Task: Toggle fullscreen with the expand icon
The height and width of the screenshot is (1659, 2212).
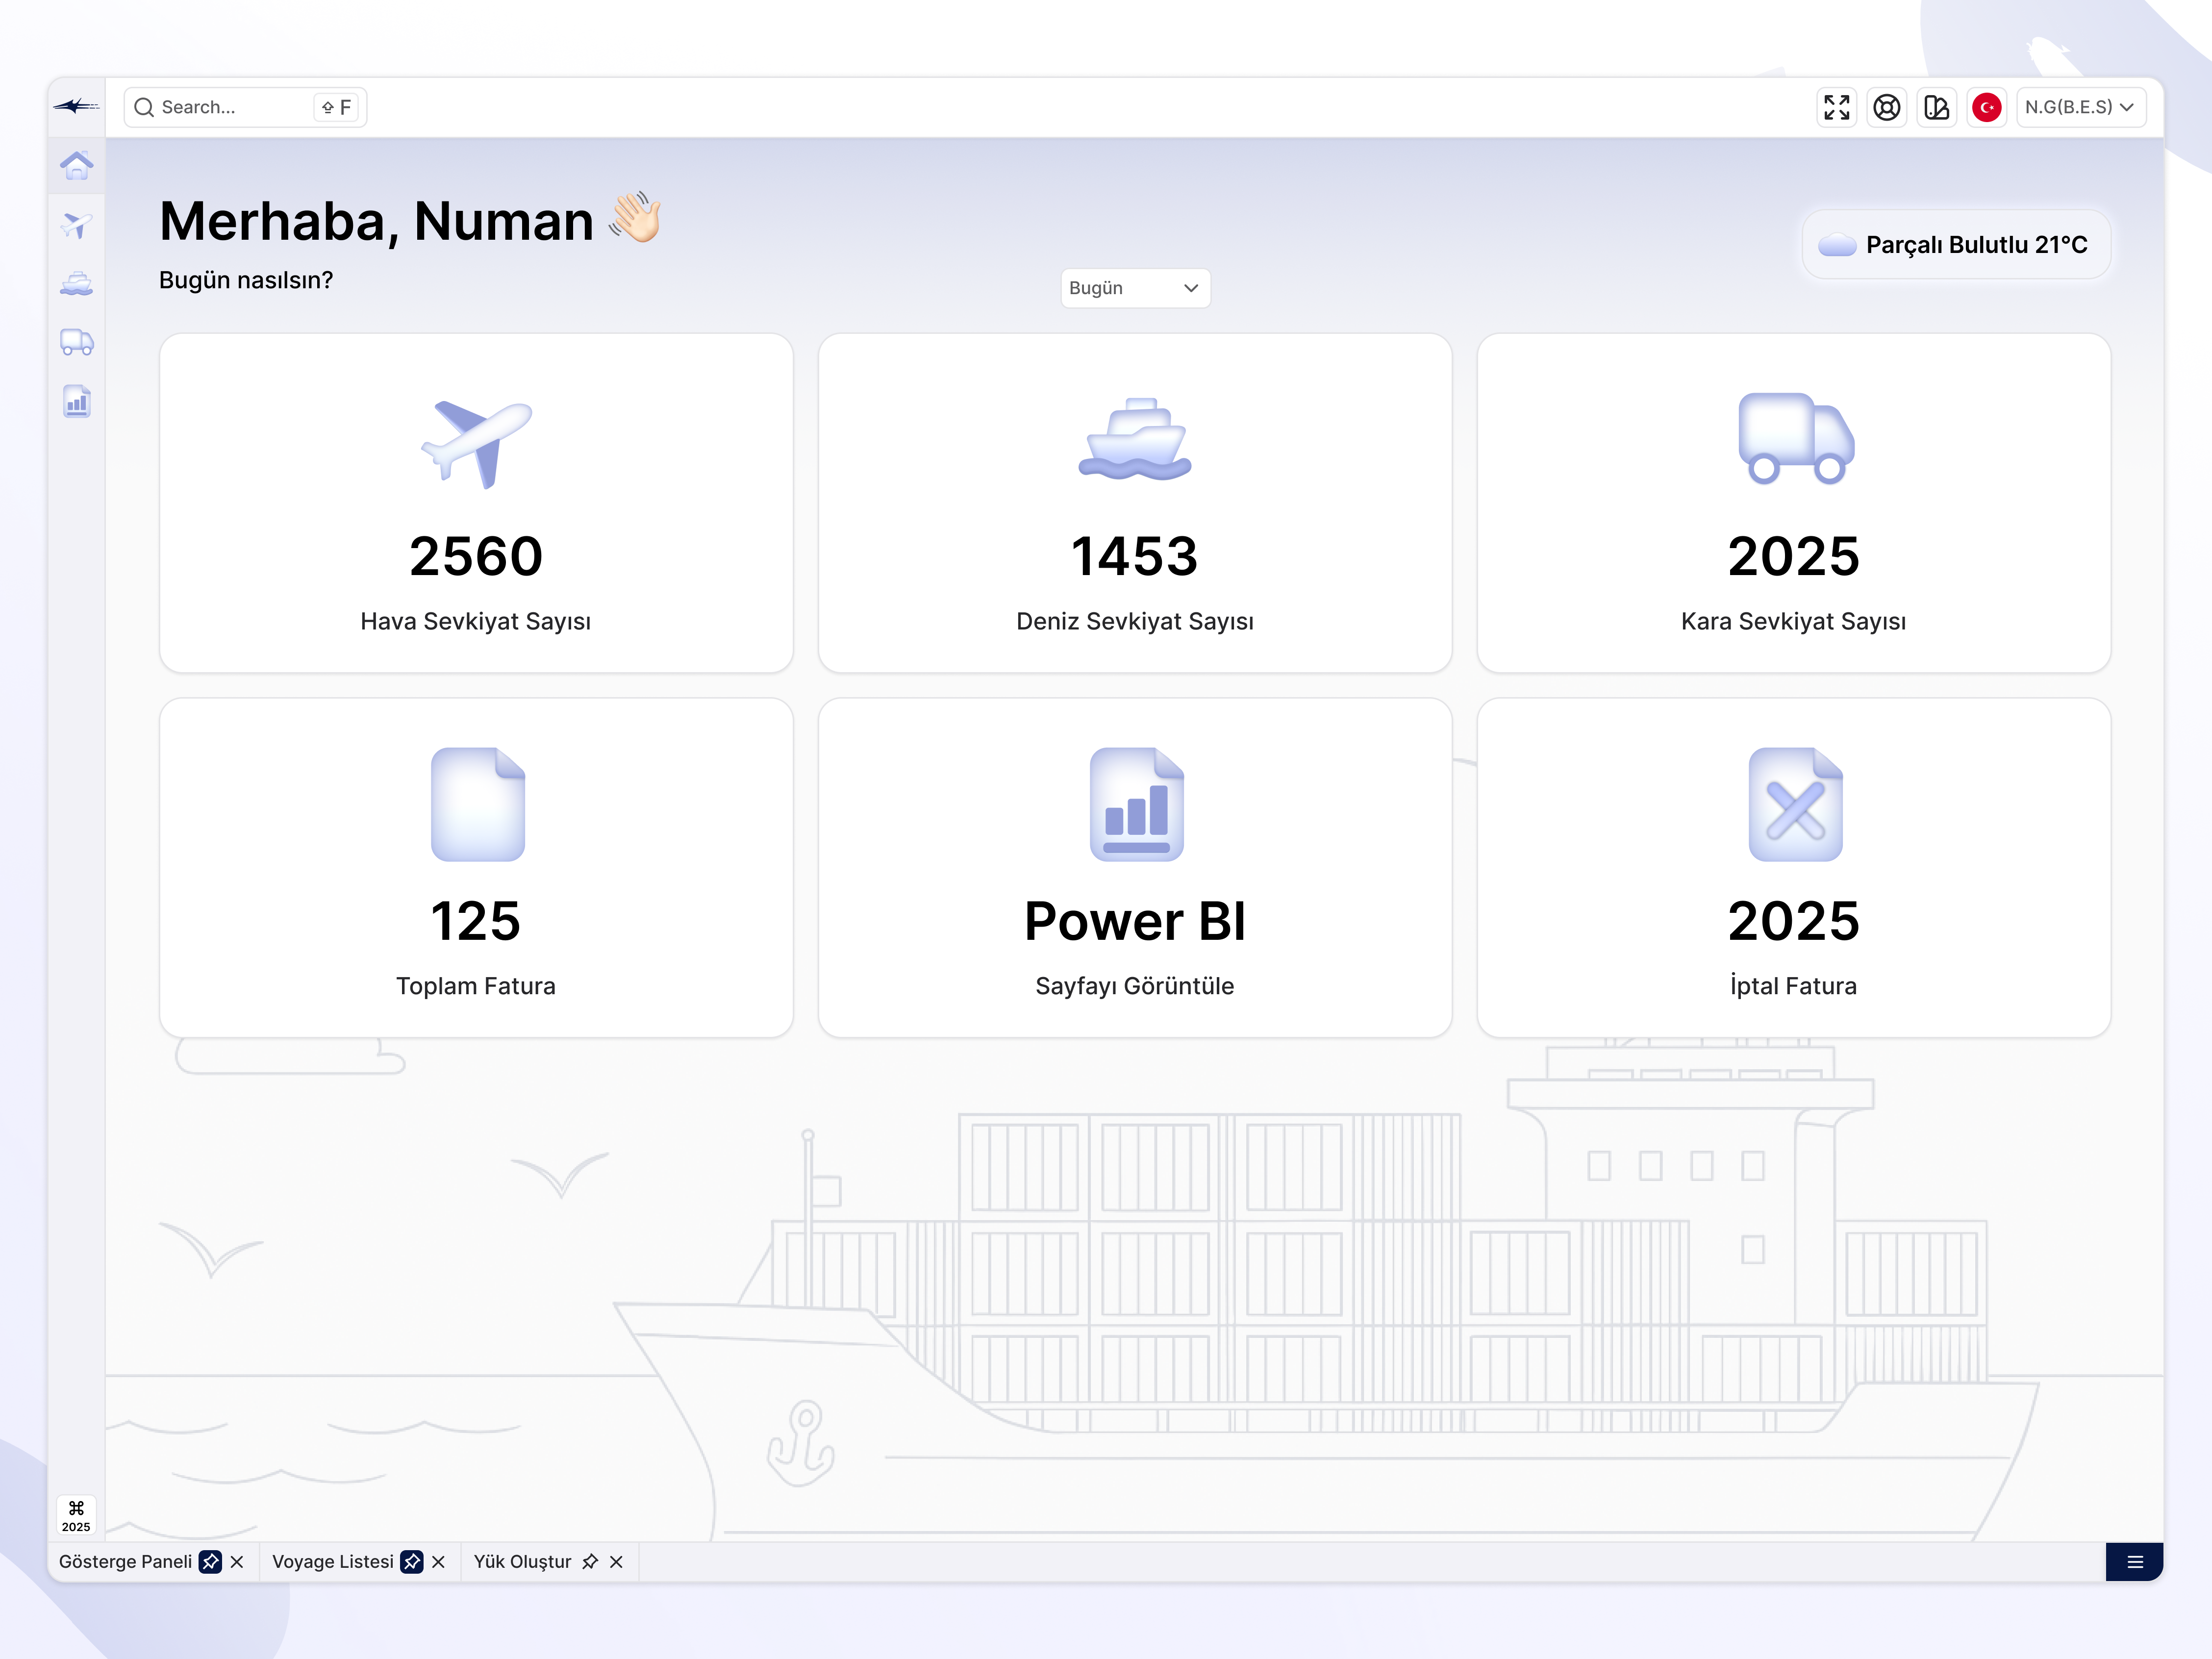Action: (1837, 107)
